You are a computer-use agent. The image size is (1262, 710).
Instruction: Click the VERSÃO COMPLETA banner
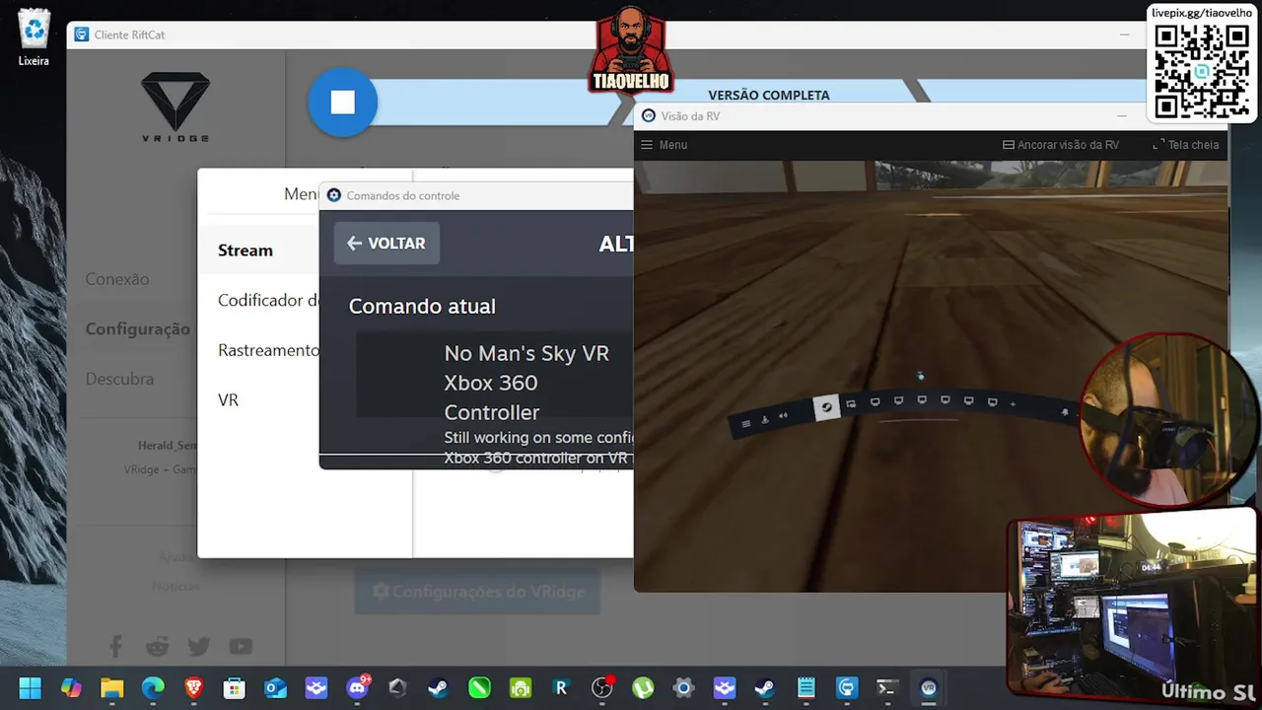[769, 95]
